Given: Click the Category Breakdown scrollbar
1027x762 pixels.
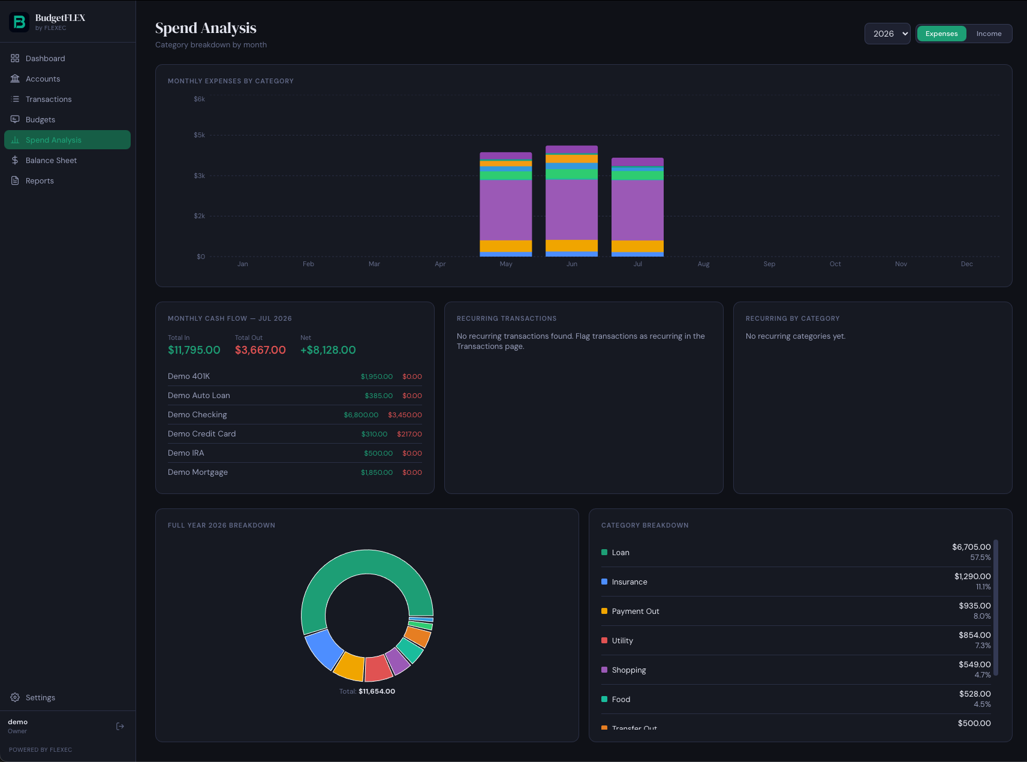Looking at the screenshot, I should pyautogui.click(x=996, y=608).
